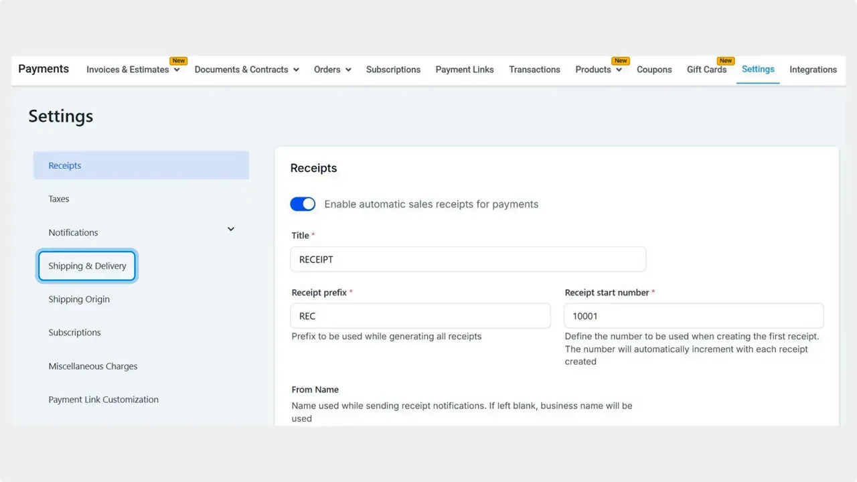Click the receipt Title input field
Viewport: 857px width, 482px height.
(x=468, y=259)
